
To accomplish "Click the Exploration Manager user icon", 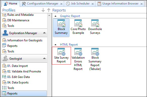I will tap(5, 33).
